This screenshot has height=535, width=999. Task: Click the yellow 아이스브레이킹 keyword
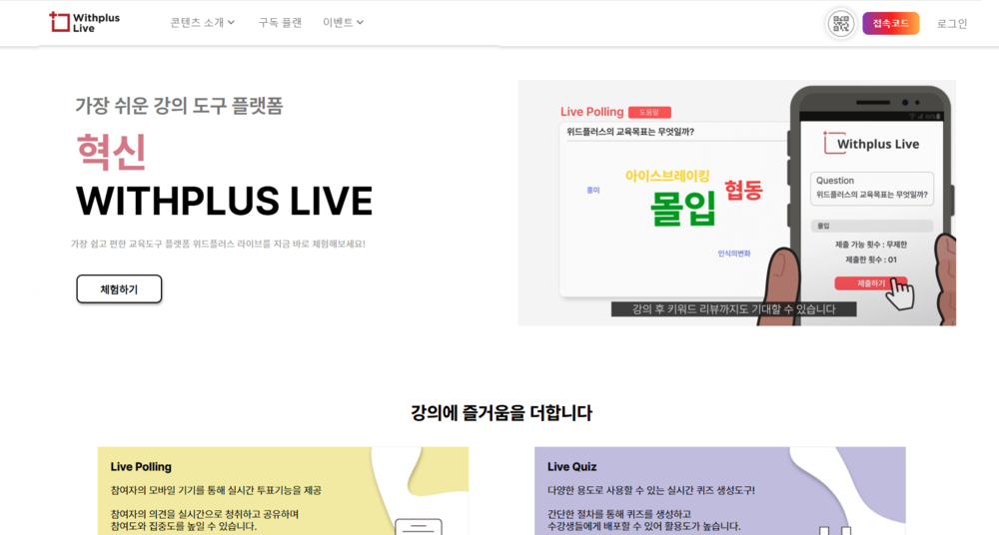667,176
